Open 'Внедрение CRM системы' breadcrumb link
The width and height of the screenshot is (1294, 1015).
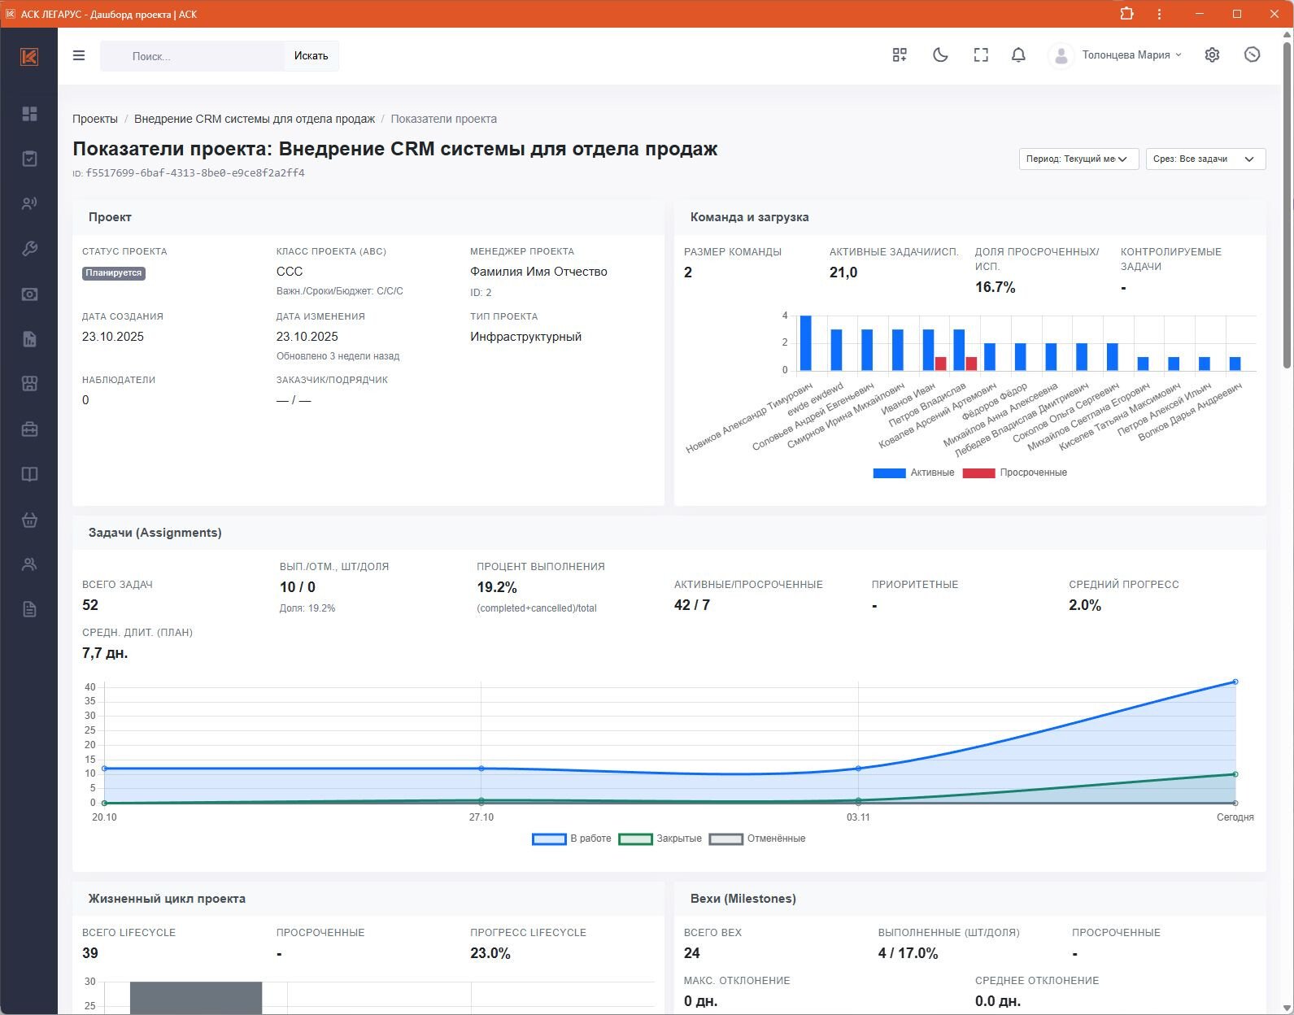pos(254,119)
